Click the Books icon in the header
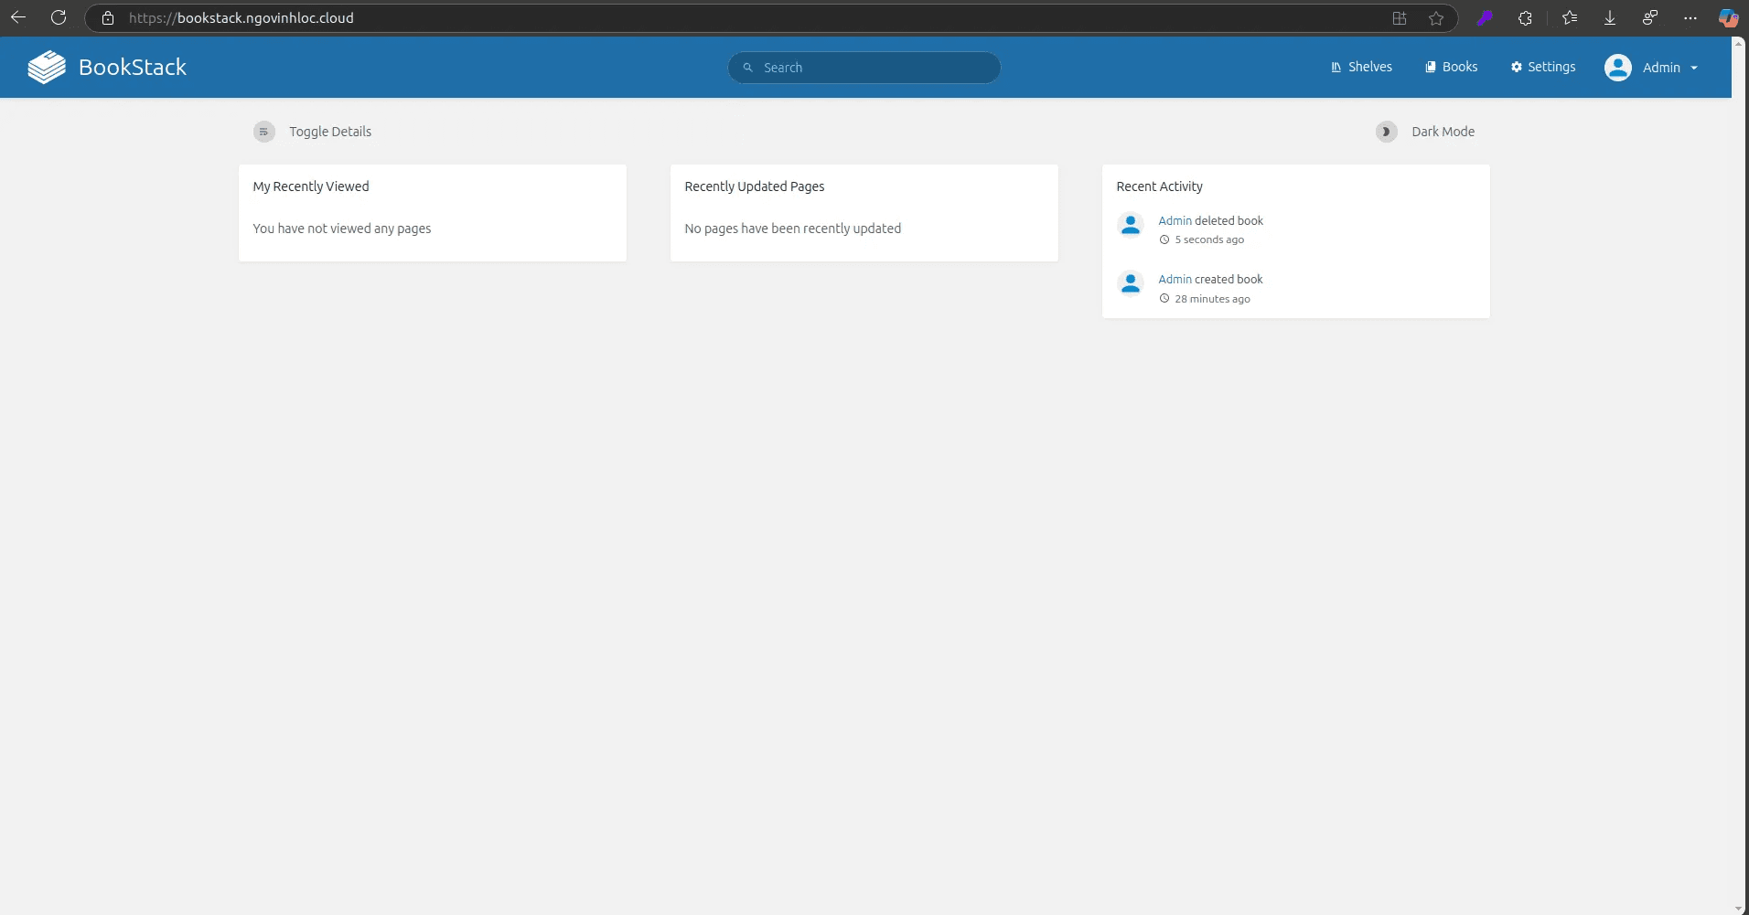 tap(1432, 66)
